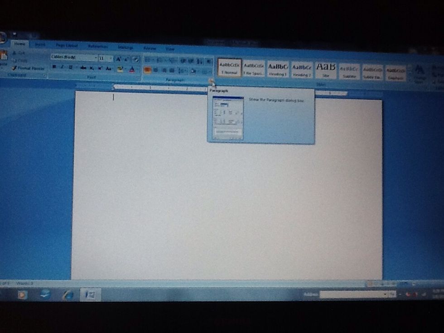This screenshot has height=333, width=444.
Task: Apply the Title style
Action: pos(326,69)
